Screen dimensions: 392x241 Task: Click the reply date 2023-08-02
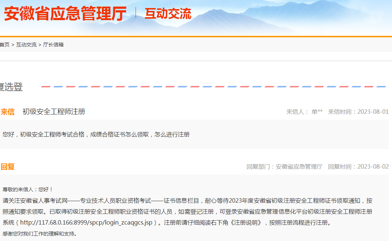click(x=373, y=167)
